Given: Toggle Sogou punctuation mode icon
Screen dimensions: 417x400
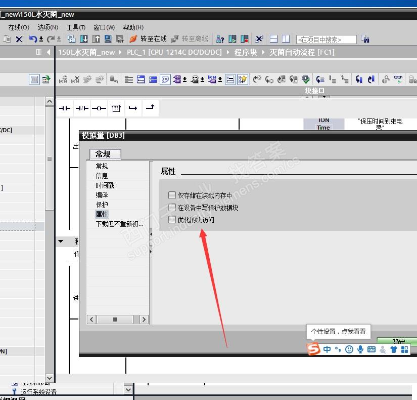Looking at the screenshot, I should coord(338,349).
